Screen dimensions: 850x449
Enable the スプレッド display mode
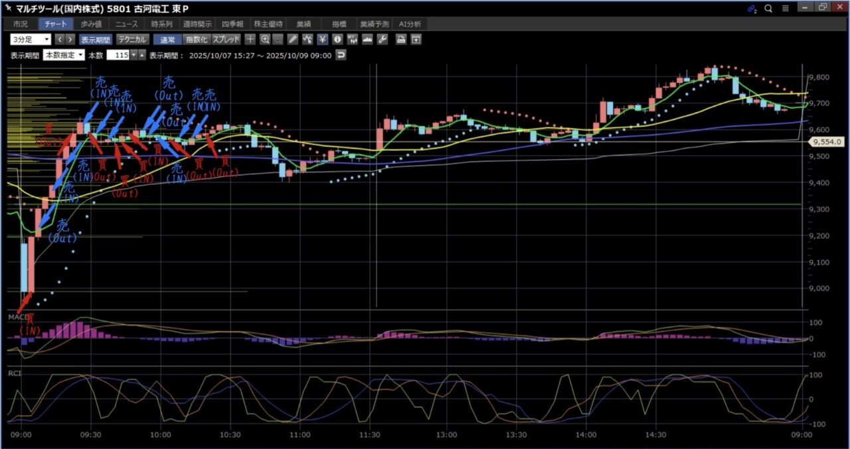point(226,39)
